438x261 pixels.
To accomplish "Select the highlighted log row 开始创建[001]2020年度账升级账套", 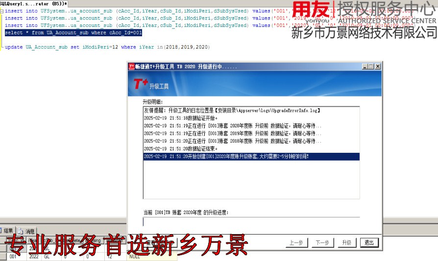I will click(251, 157).
